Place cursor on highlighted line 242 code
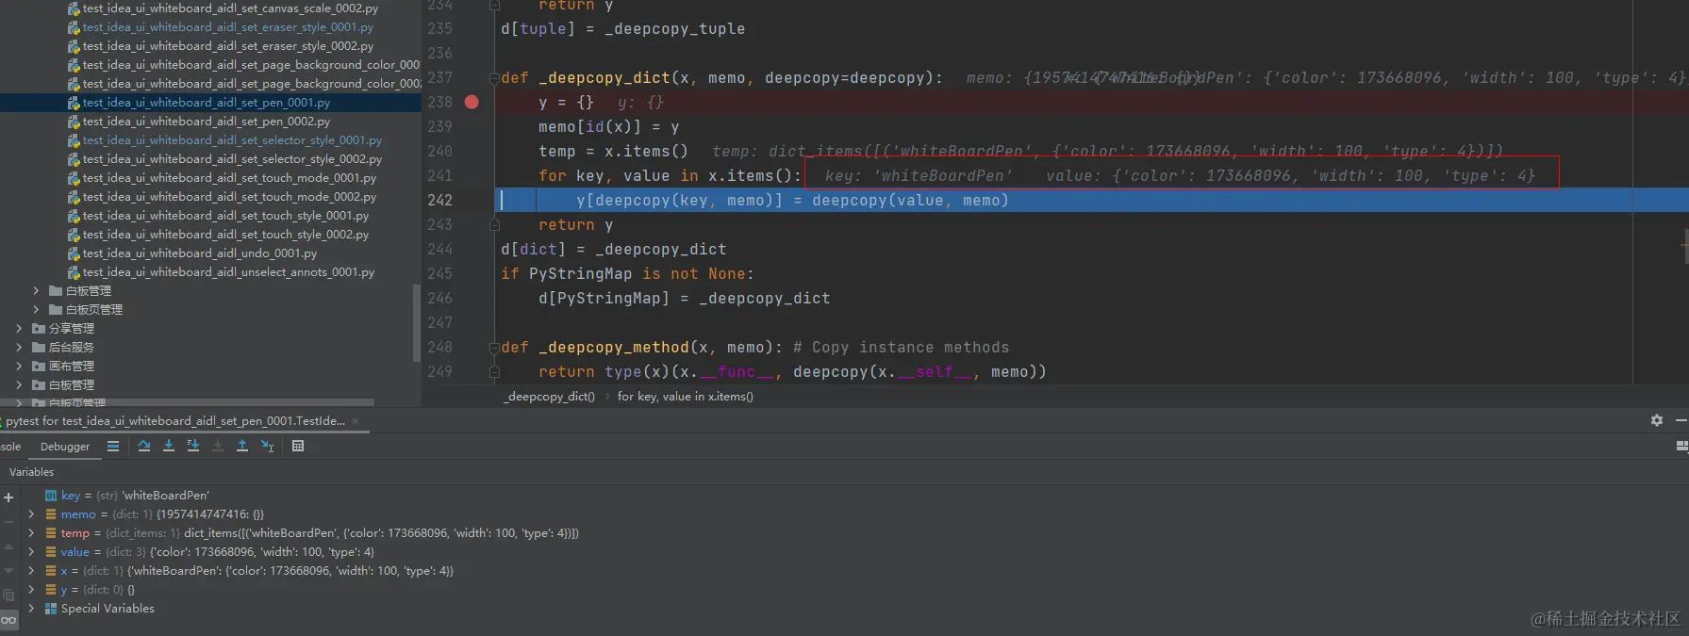 tap(792, 201)
